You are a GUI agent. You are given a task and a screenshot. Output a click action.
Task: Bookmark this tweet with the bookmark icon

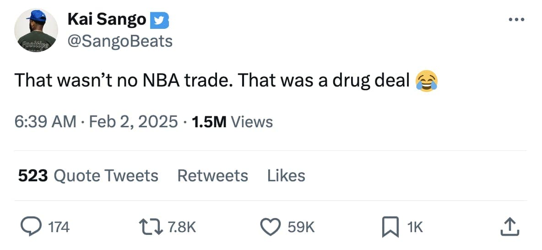[389, 227]
